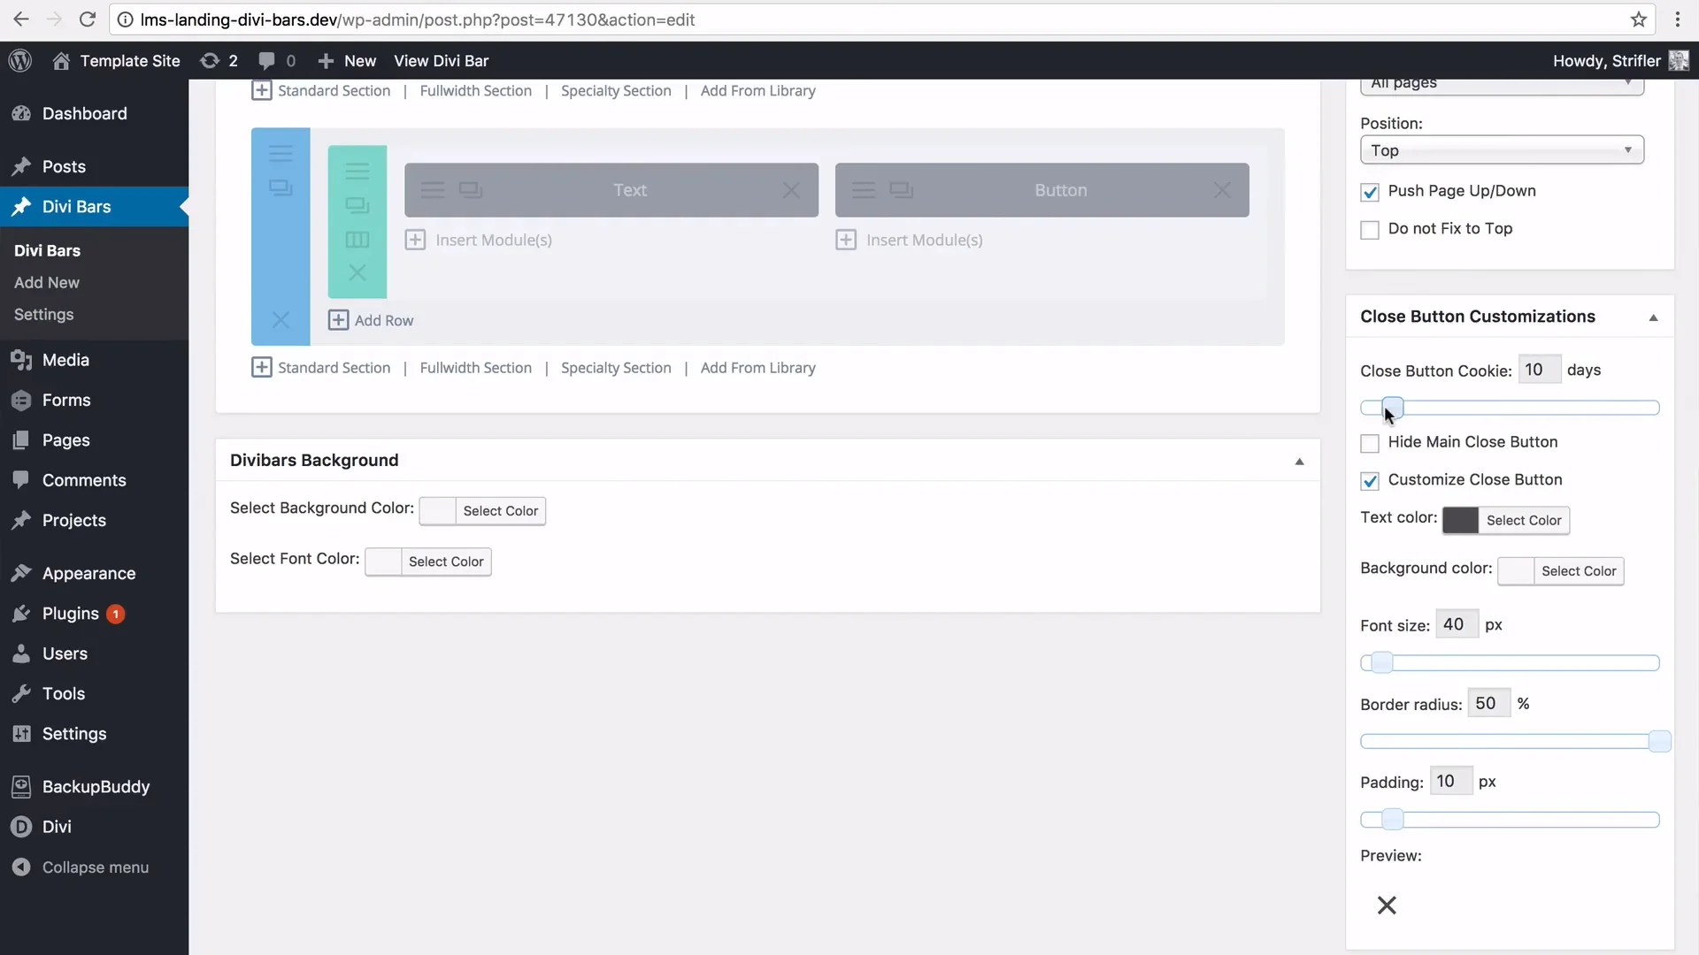Viewport: 1699px width, 955px height.
Task: Uncheck Push Page Up/Down
Action: coord(1370,192)
